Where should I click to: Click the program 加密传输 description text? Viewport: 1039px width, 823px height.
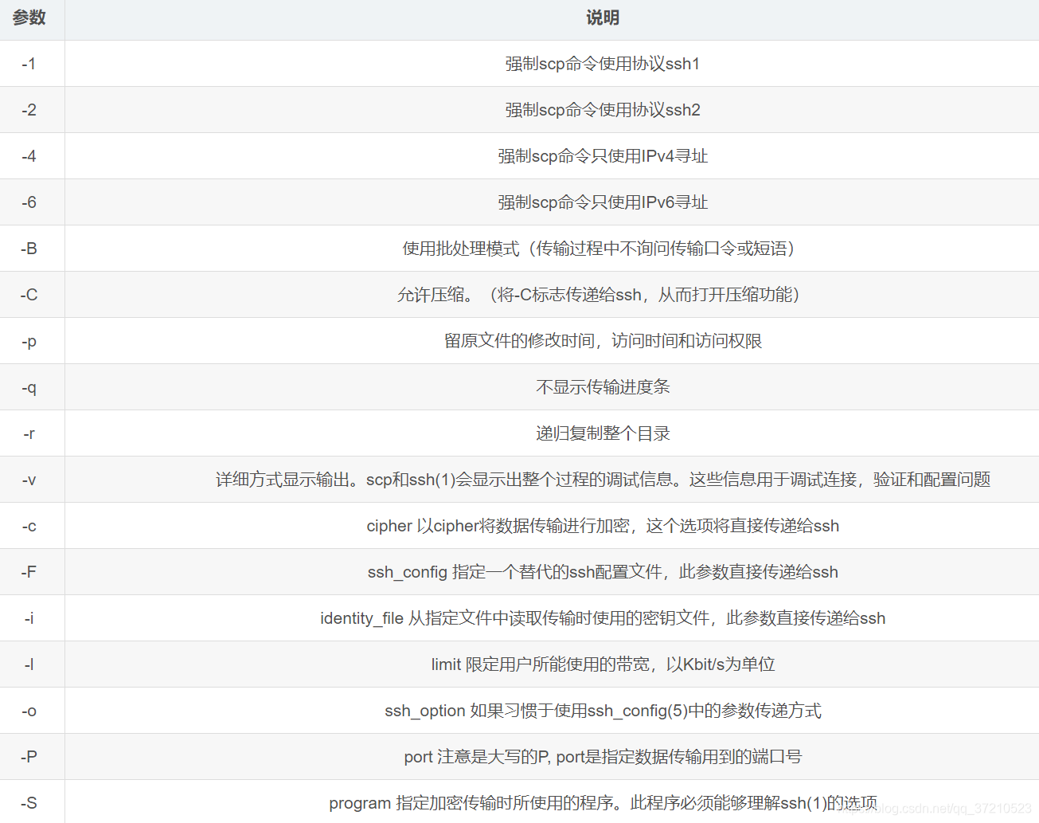point(603,803)
